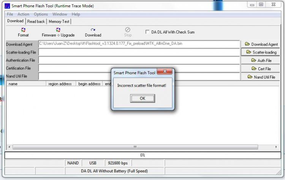This screenshot has height=180, width=285.
Task: Maximize the Flash Tool window
Action: coord(261,5)
